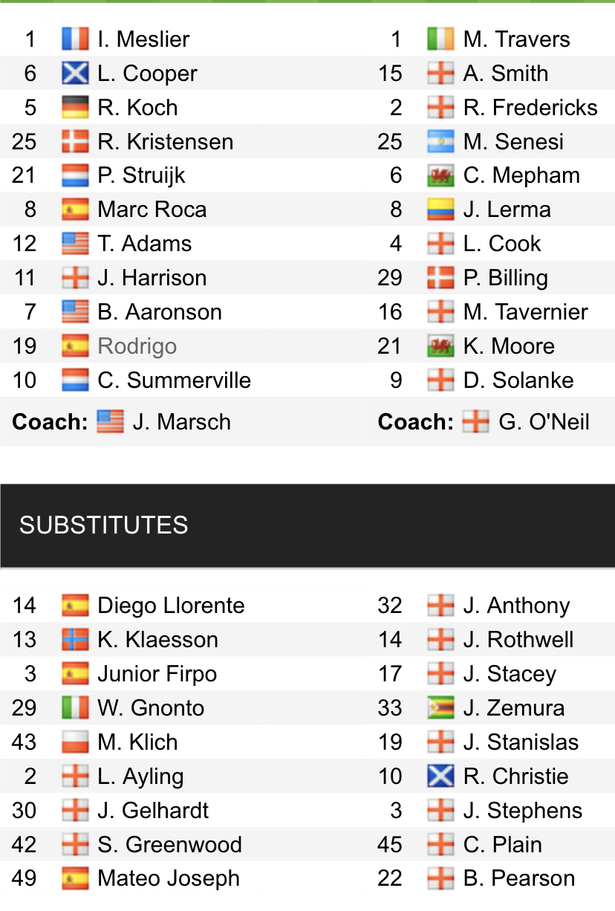Click the Scotland flag next to L. Cooper

tap(75, 74)
